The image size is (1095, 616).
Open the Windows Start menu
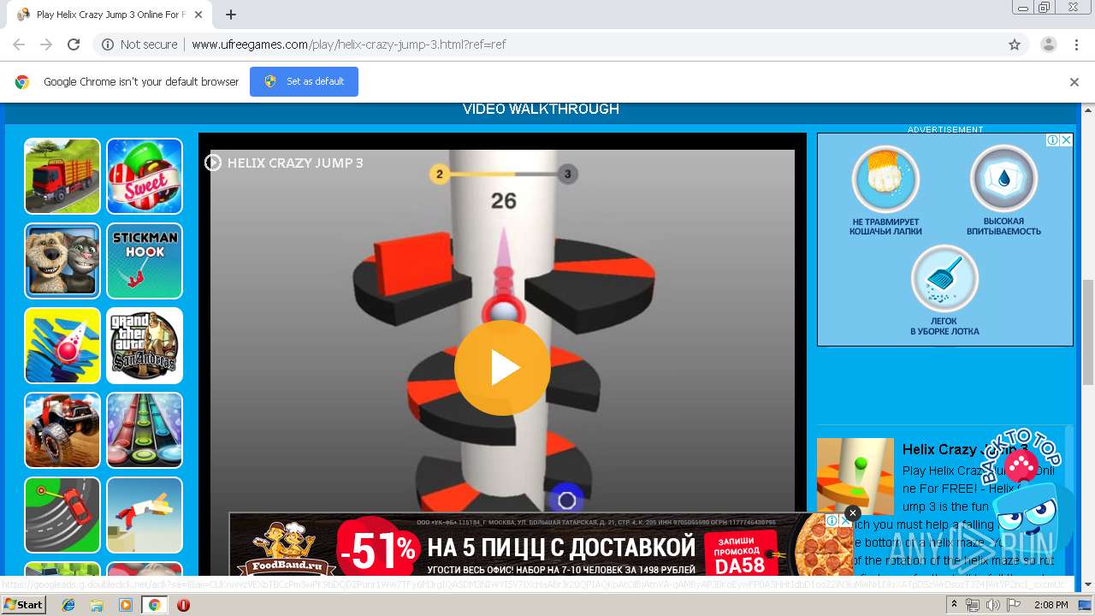(x=24, y=605)
